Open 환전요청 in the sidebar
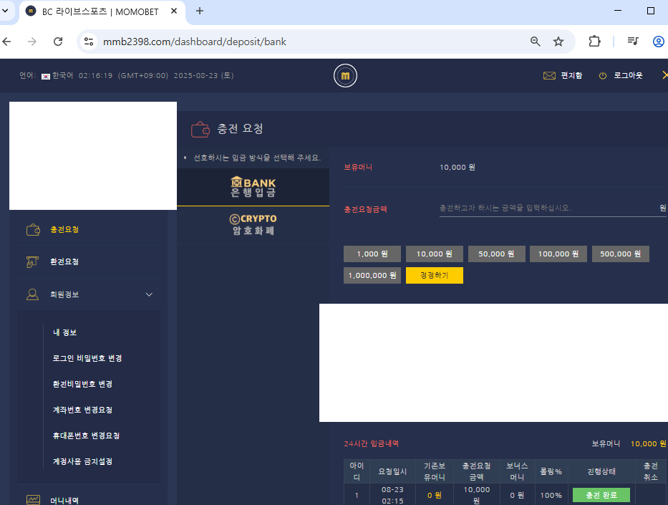The height and width of the screenshot is (505, 668). (64, 261)
